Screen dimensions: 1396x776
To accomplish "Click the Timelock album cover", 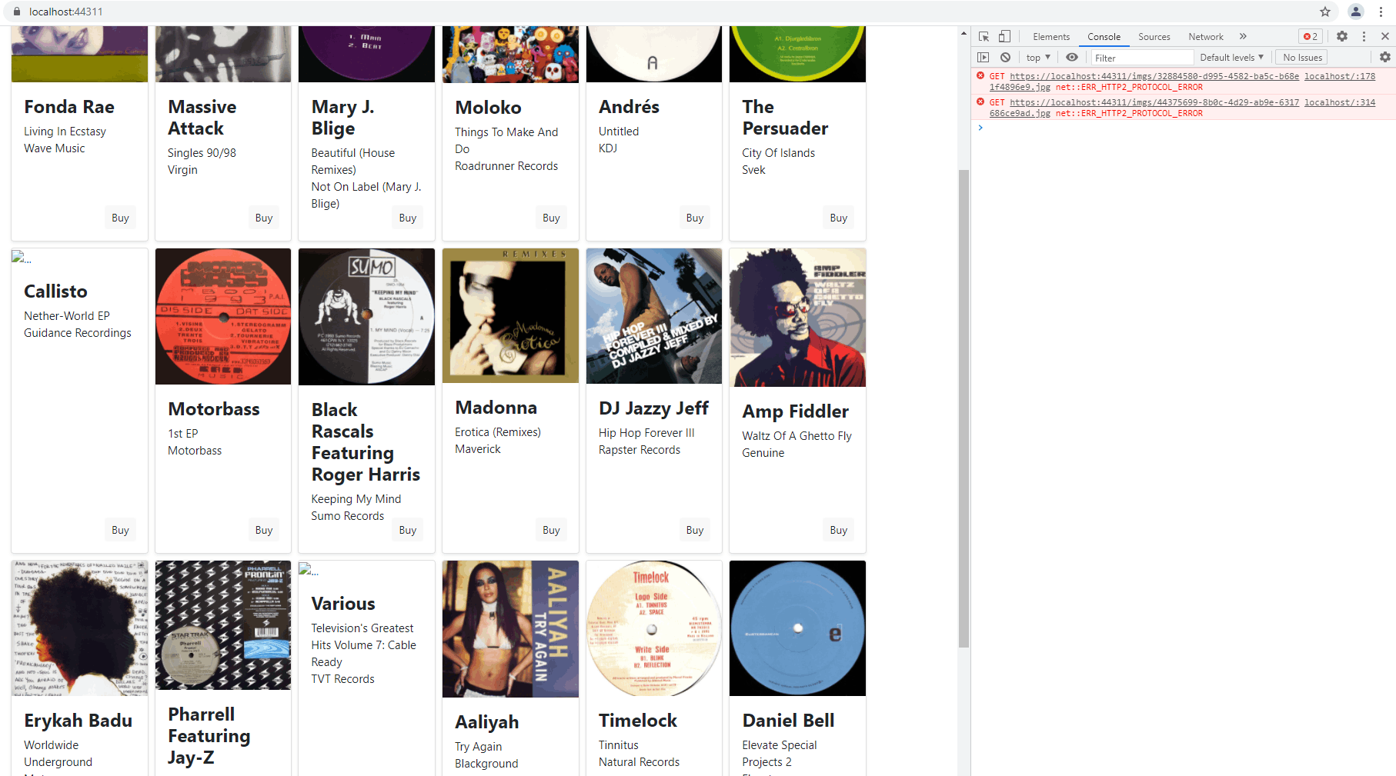I will coord(654,628).
